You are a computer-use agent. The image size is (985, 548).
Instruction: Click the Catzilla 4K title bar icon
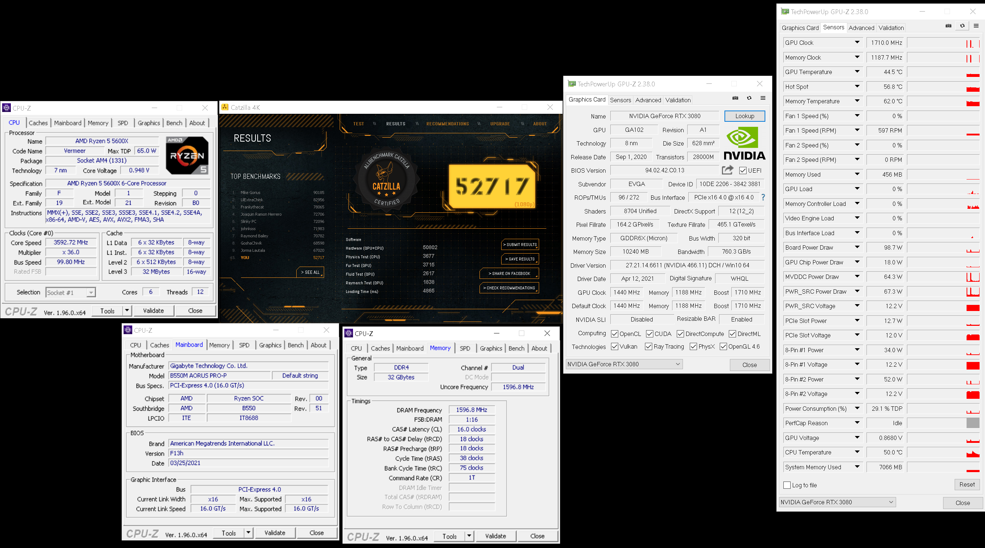(225, 107)
